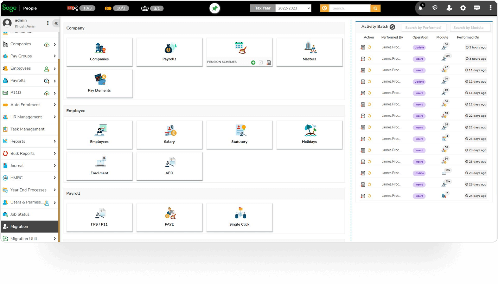
Task: Open the notifications bell icon
Action: (x=421, y=8)
